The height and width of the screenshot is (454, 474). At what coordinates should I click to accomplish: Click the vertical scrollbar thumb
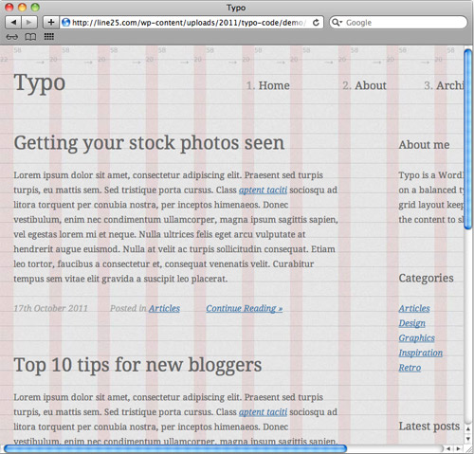point(468,139)
